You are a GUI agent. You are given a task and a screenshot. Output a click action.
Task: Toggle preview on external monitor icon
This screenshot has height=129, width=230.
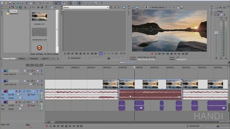pyautogui.click(x=137, y=7)
